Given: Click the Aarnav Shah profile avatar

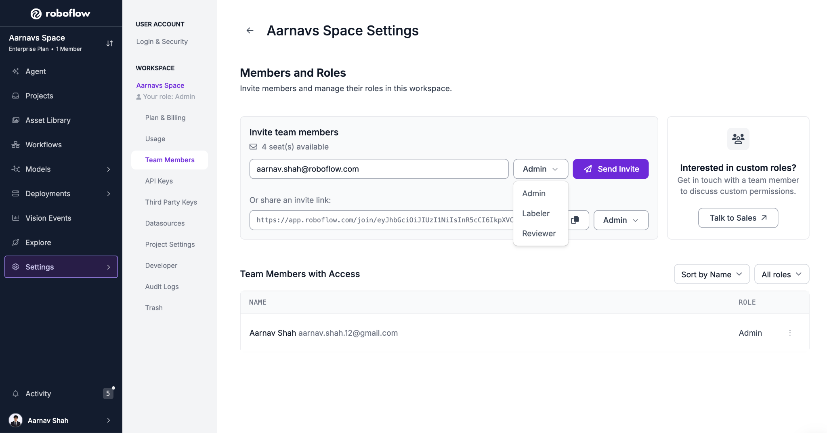Looking at the screenshot, I should [x=16, y=420].
